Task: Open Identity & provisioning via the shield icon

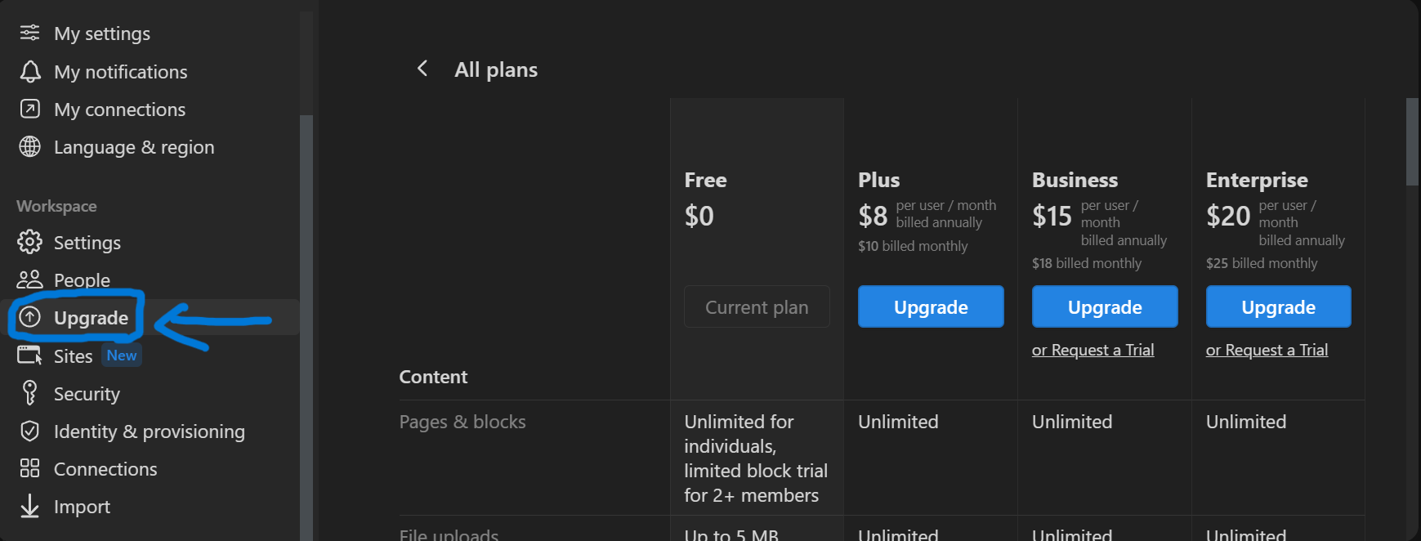Action: [29, 431]
